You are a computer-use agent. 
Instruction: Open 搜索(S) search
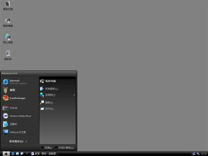(x=58, y=103)
